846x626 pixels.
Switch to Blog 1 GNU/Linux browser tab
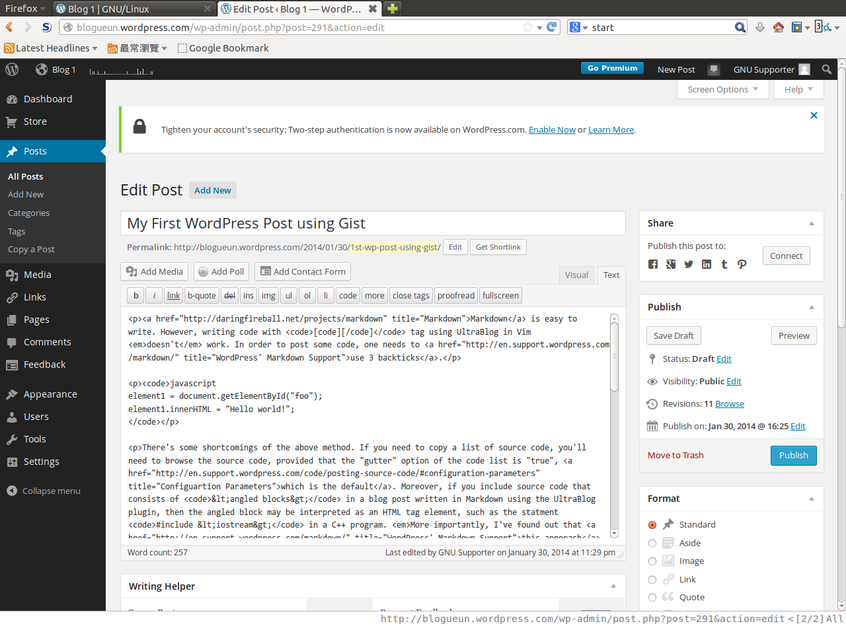134,9
